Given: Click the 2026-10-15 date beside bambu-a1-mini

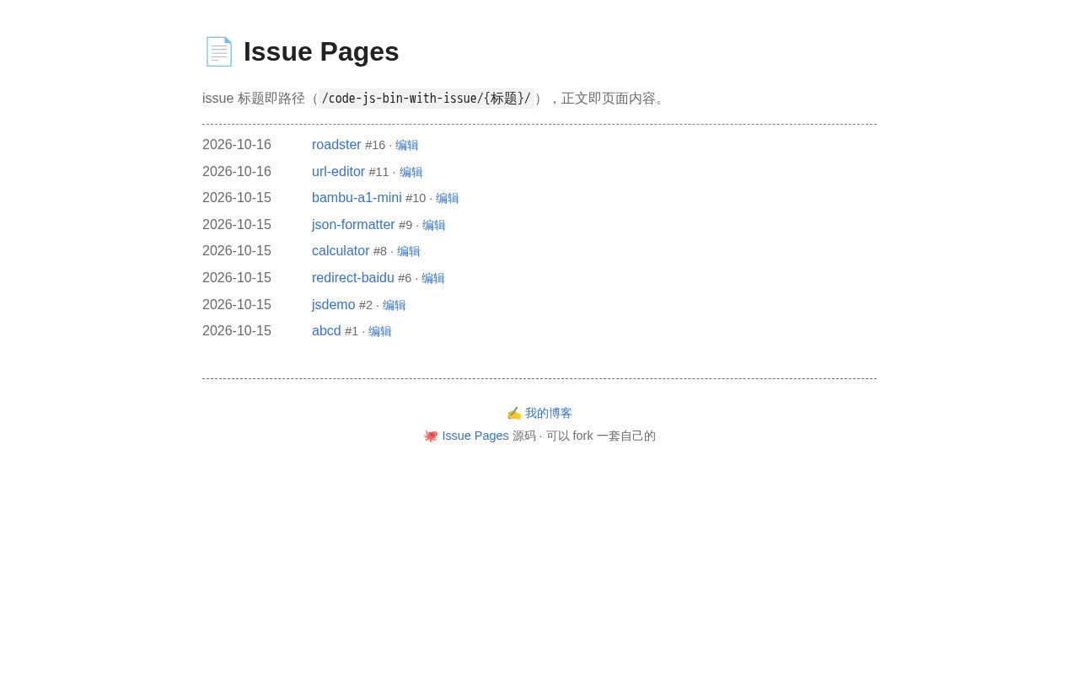Looking at the screenshot, I should [237, 198].
